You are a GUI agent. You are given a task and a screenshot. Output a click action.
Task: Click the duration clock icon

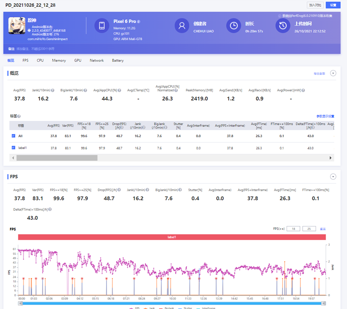coord(233,26)
